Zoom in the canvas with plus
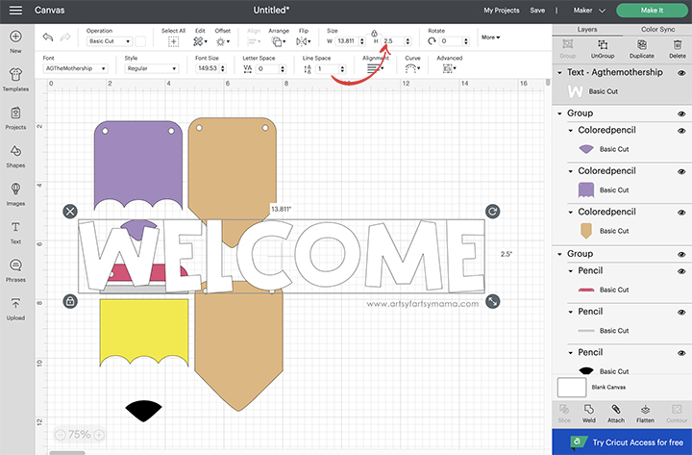This screenshot has height=455, width=692. pyautogui.click(x=99, y=435)
